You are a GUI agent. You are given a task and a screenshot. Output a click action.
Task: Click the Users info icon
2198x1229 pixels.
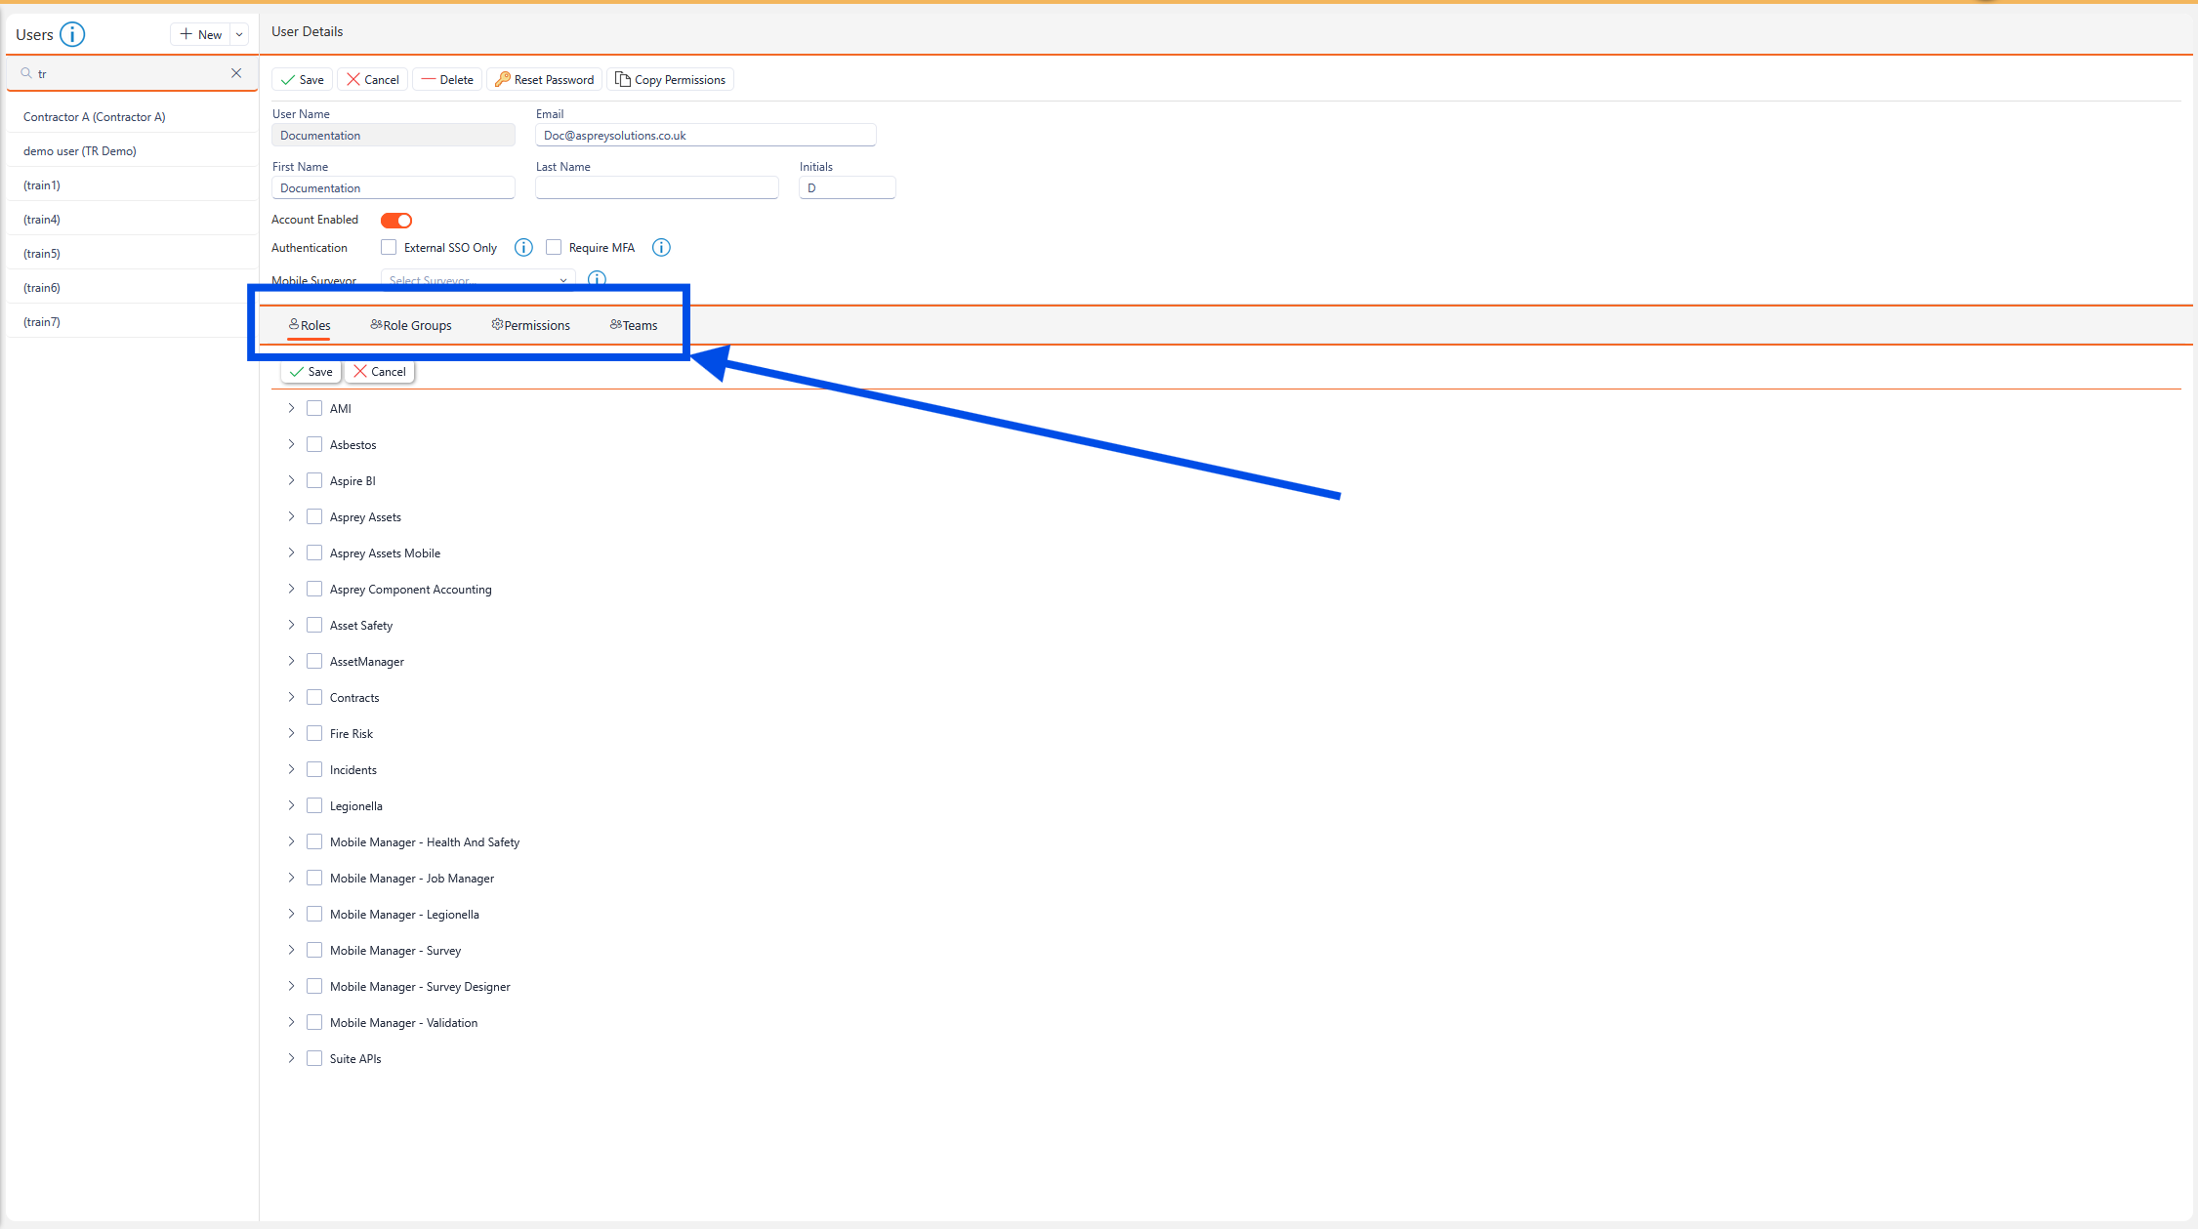click(72, 34)
